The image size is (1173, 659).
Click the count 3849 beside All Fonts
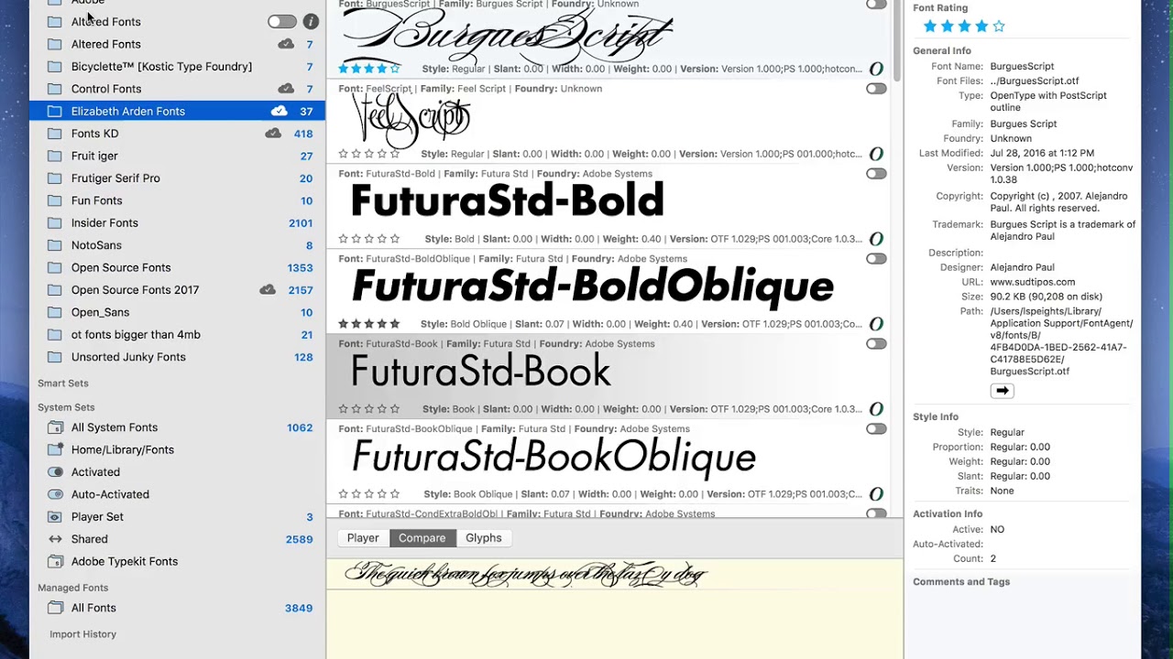[x=299, y=608]
